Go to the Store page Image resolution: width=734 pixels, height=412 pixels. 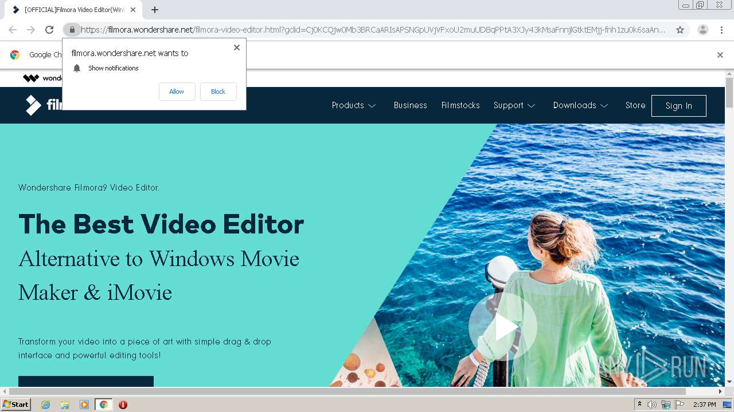[635, 105]
